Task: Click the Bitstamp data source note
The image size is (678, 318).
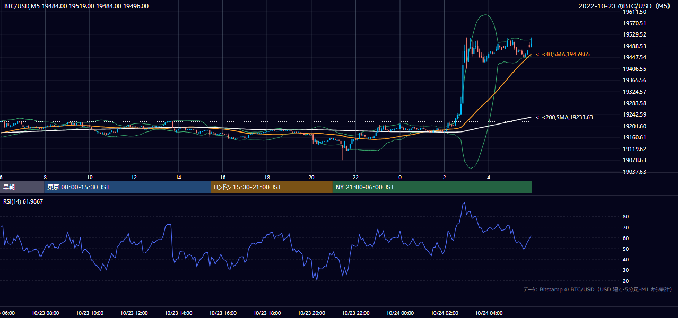Action: 597,289
